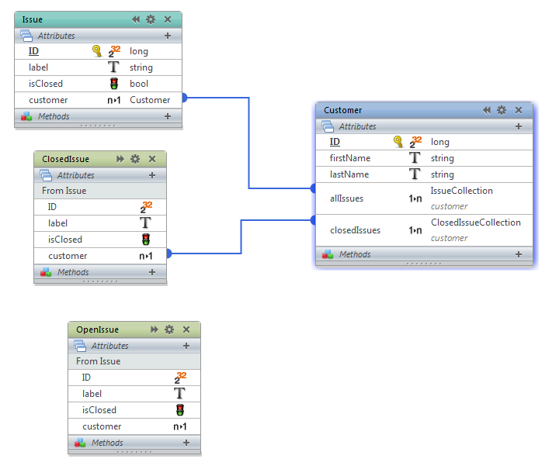Image resolution: width=559 pixels, height=476 pixels.
Task: Close the OpenIssue panel
Action: [186, 329]
